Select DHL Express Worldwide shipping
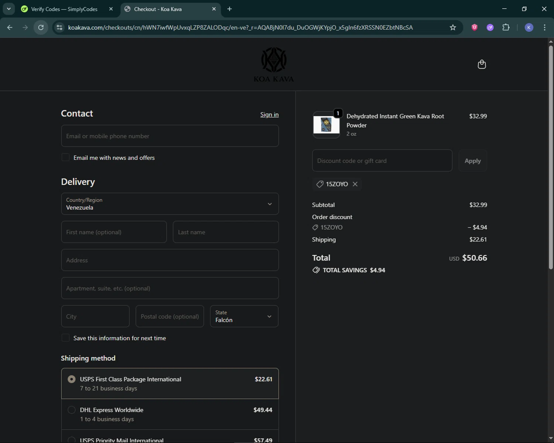The height and width of the screenshot is (443, 554). 72,410
